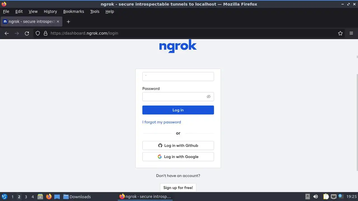Toggle password visibility eye icon
Screen dimensions: 358x201
[x=209, y=97]
